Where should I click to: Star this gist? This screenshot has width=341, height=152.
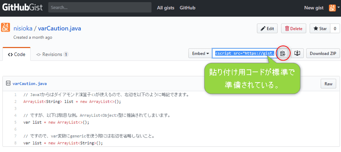[x=320, y=29]
